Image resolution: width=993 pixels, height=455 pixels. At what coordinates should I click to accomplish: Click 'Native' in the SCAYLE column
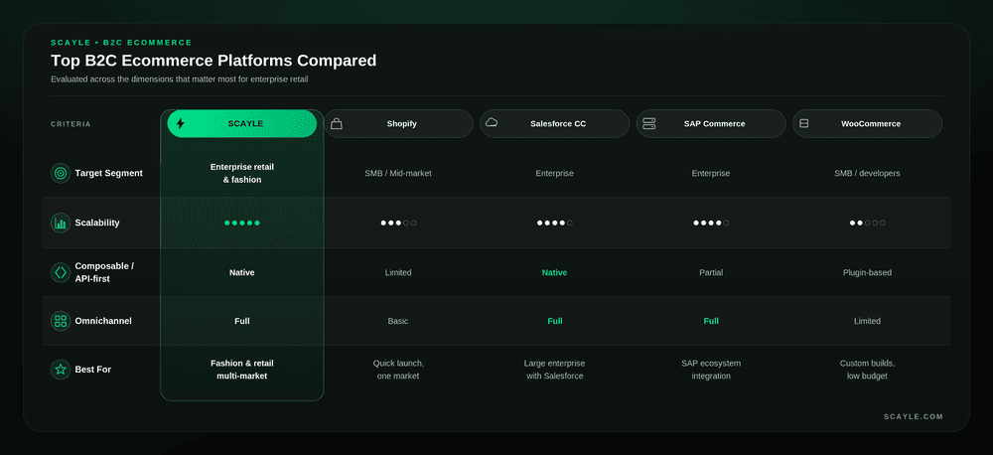pyautogui.click(x=242, y=272)
